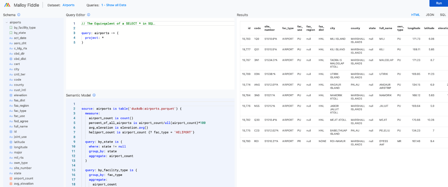This screenshot has height=187, width=448.
Task: Select the mil_rts schema field
Action: pyautogui.click(x=19, y=158)
